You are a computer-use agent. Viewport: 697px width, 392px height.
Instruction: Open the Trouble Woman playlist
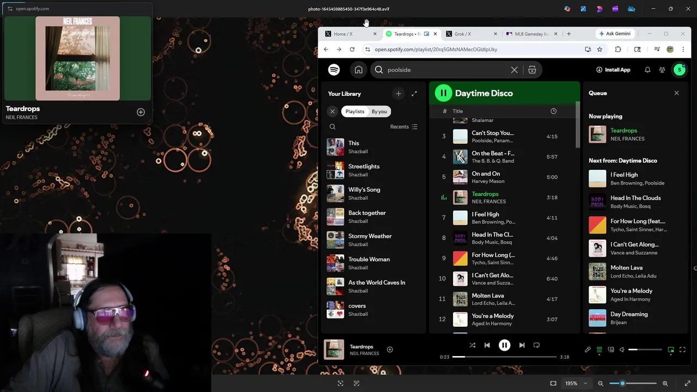click(x=373, y=263)
